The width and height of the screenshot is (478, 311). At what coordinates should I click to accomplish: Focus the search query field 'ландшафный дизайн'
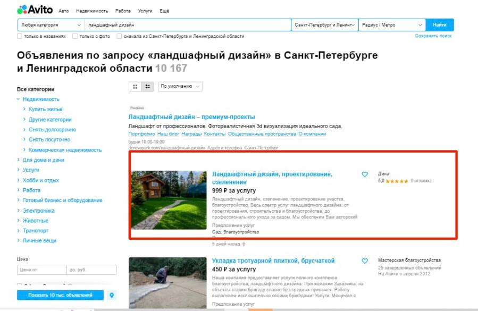point(188,25)
